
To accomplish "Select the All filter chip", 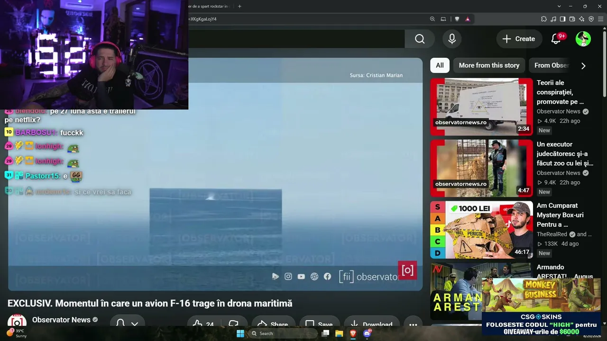I will pos(440,65).
